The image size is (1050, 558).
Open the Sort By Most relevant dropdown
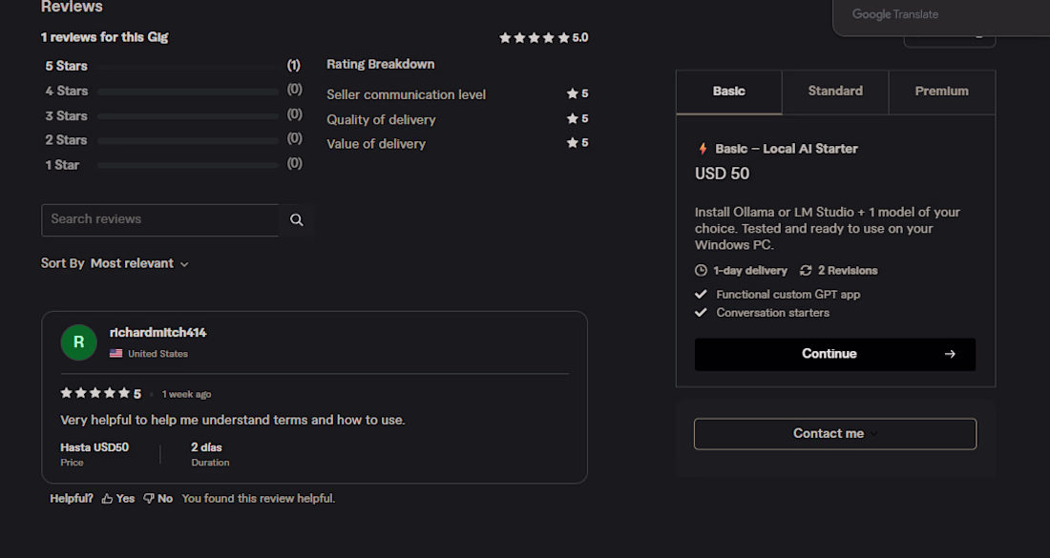(x=139, y=263)
